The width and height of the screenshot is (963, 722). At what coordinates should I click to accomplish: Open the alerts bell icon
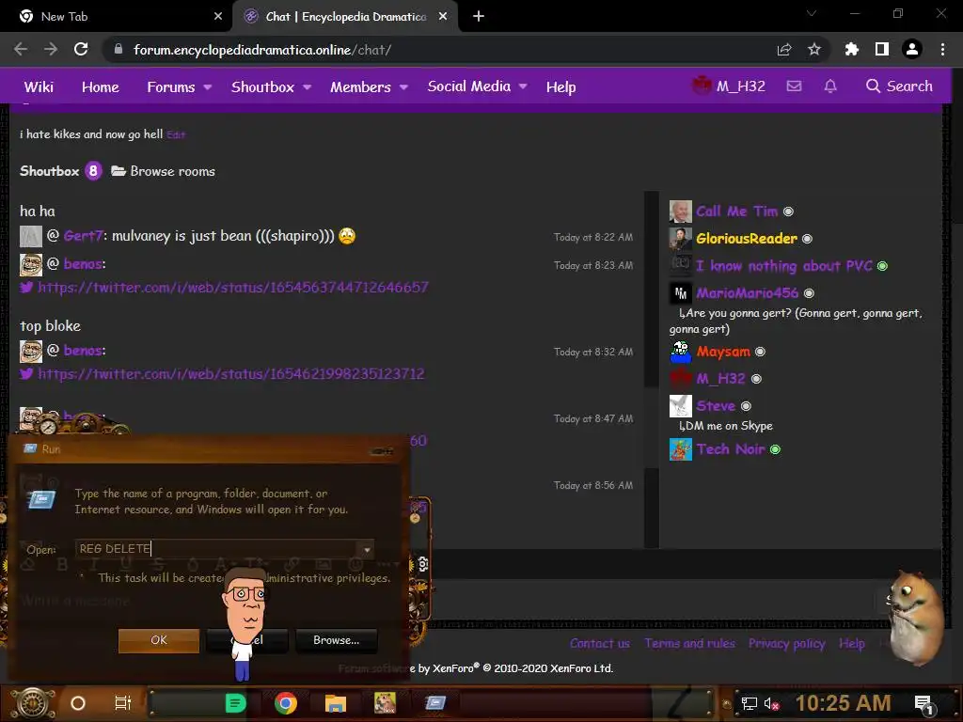click(x=830, y=86)
